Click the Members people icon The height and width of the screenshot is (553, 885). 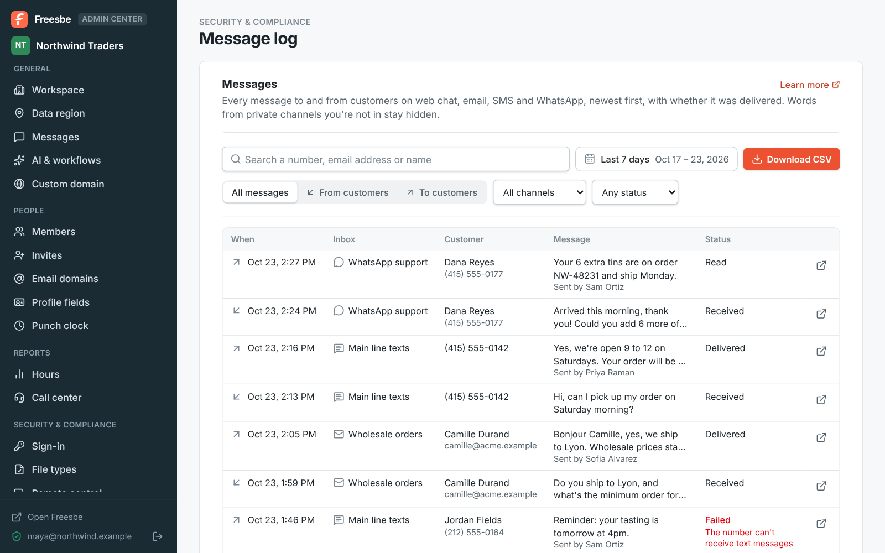[19, 232]
